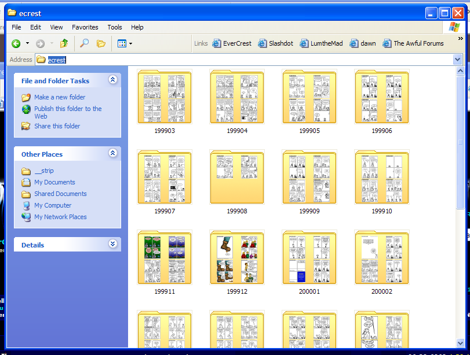
Task: Open the View menu
Action: 56,27
